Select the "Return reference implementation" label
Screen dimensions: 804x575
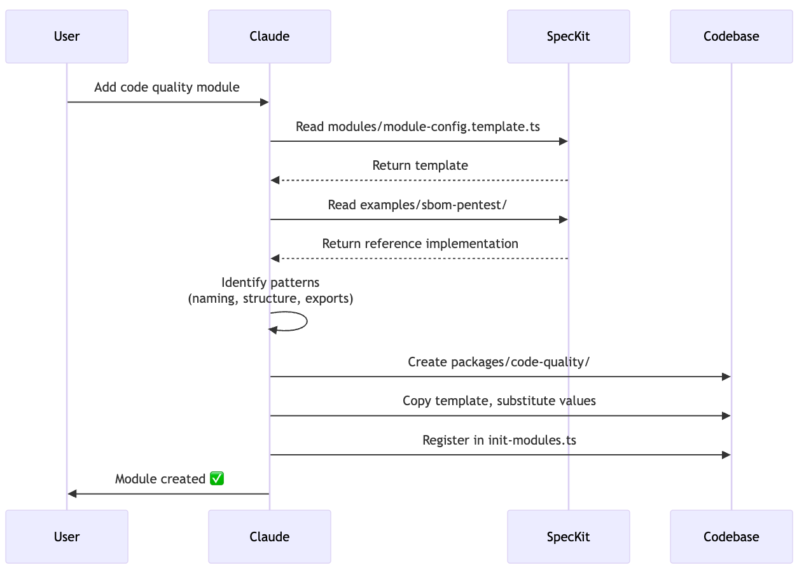pos(420,244)
